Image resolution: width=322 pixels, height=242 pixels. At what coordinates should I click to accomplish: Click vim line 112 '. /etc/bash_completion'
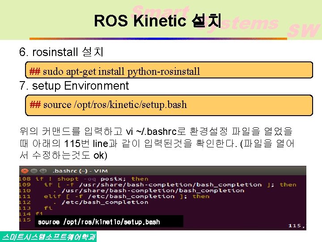(x=101, y=202)
